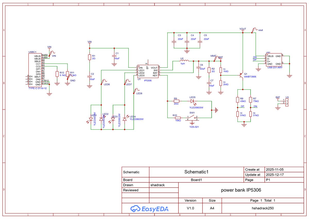309x219 pixels.
Task: Click the create date "2025-11-05"
Action: pyautogui.click(x=275, y=170)
